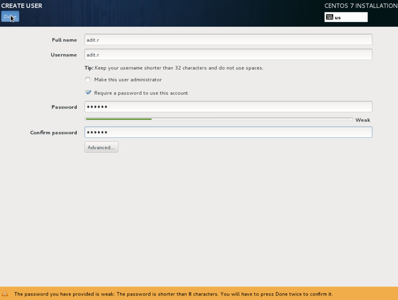Click the warning triangle icon

point(5,294)
